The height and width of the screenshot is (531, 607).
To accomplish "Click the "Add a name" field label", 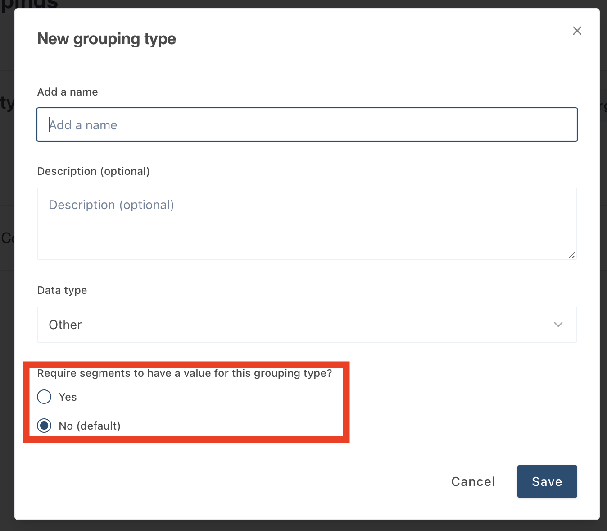I will click(68, 92).
